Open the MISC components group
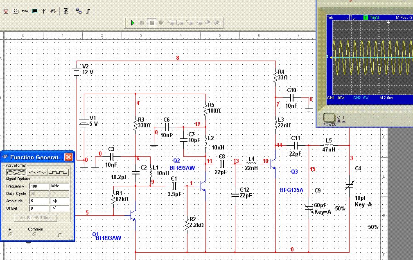Viewport: 413px width, 260px height. [x=25, y=11]
